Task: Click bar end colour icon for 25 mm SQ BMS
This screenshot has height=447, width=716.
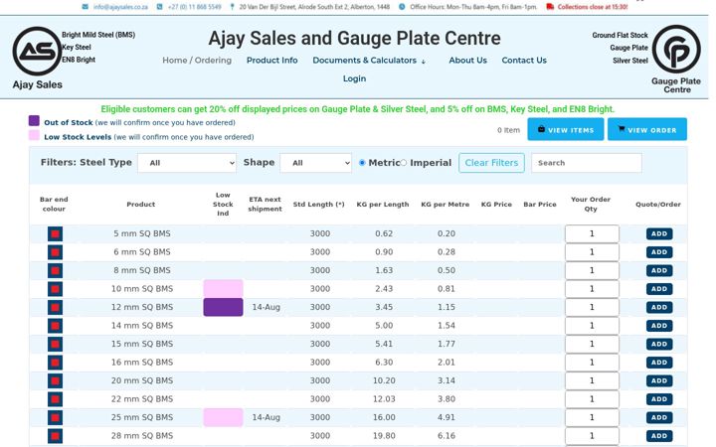Action: [x=56, y=418]
